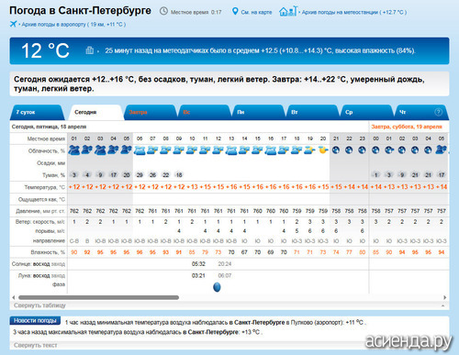Click the cloudiness icon for hour 20
Image resolution: width=459 pixels, height=355 pixels.
point(323,150)
